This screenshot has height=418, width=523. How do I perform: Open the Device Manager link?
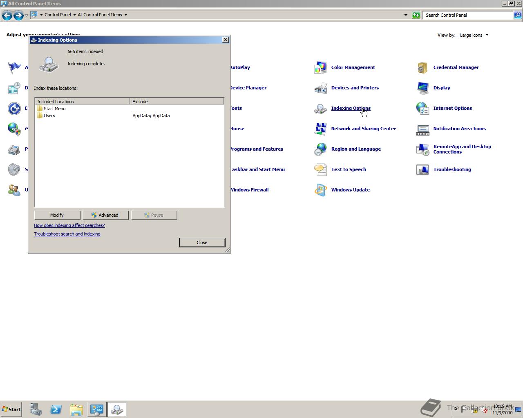tap(248, 88)
